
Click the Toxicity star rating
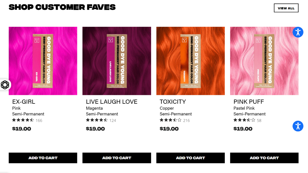click(171, 120)
